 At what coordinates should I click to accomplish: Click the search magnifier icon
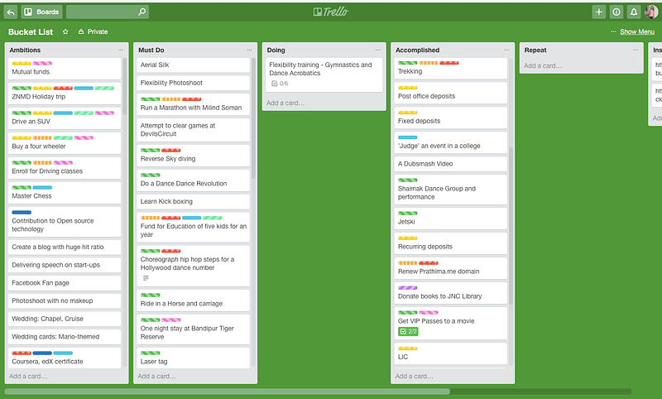[x=142, y=12]
